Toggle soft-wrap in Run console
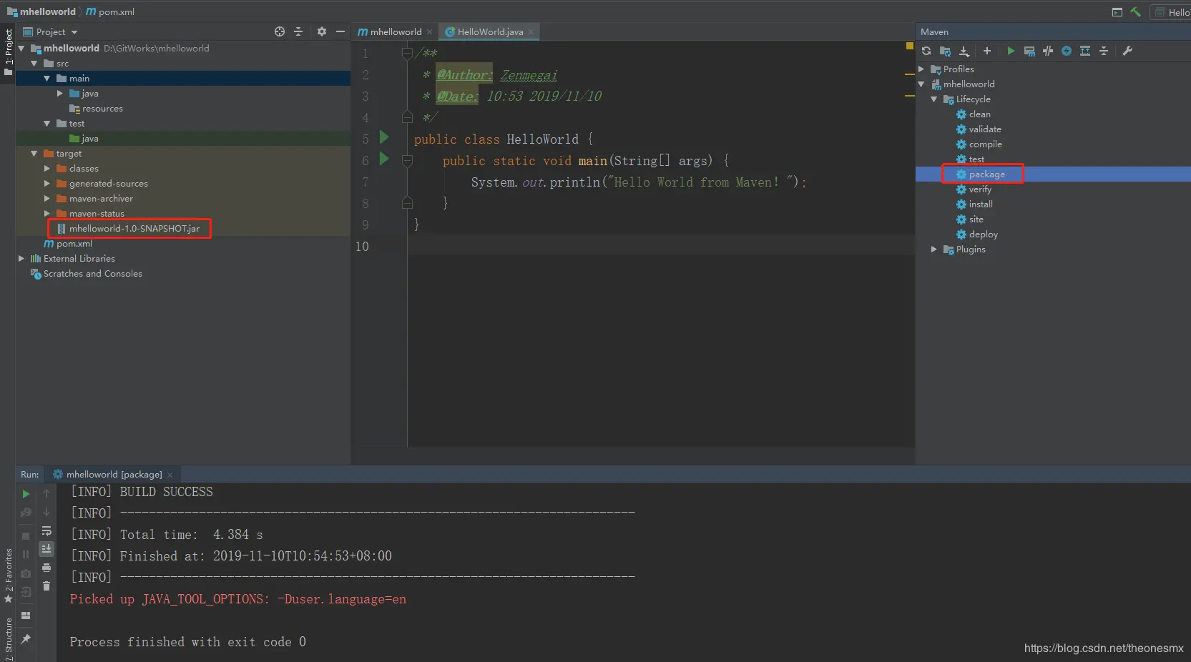The width and height of the screenshot is (1191, 662). coord(46,531)
